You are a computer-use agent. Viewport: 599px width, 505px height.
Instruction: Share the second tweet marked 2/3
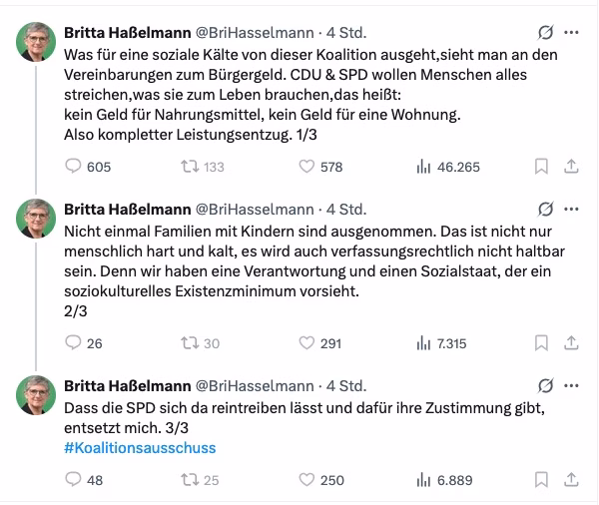click(571, 343)
